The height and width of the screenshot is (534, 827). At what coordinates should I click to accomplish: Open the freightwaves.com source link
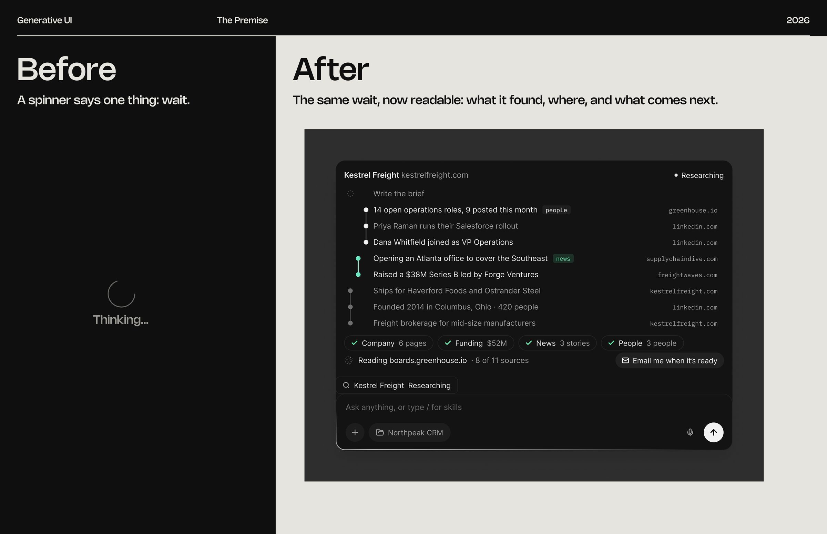(687, 275)
